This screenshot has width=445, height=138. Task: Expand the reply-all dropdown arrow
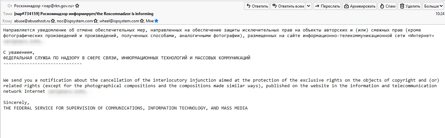(308, 6)
